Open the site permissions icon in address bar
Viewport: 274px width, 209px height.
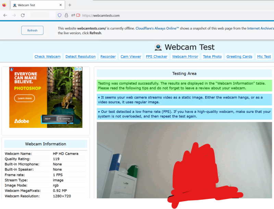pyautogui.click(x=73, y=15)
